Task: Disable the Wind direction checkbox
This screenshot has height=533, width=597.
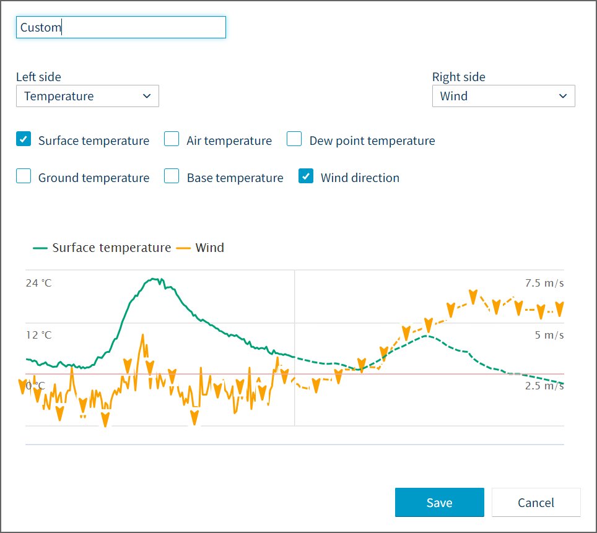Action: coord(306,176)
